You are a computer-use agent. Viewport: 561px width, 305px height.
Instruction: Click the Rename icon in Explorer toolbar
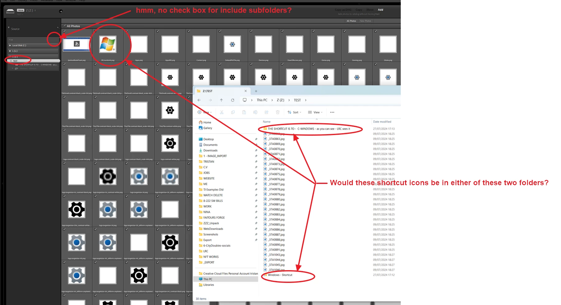coord(255,112)
